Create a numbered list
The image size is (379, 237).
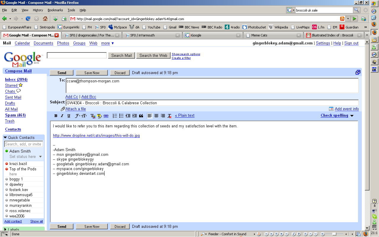pyautogui.click(x=115, y=116)
